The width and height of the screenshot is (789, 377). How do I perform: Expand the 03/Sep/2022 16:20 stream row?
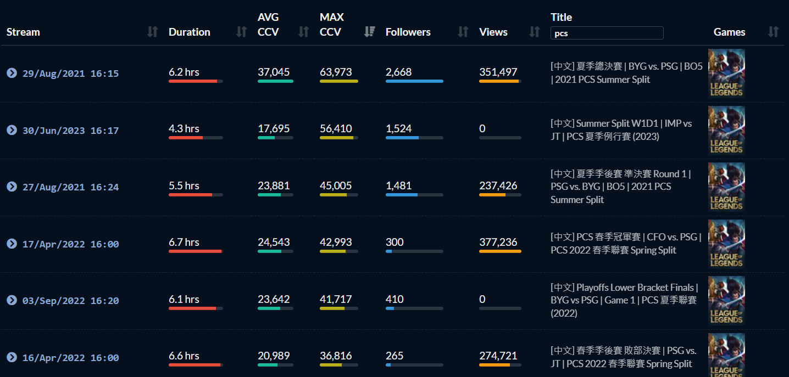coord(12,300)
